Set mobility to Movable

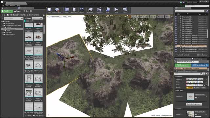click(x=203, y=88)
